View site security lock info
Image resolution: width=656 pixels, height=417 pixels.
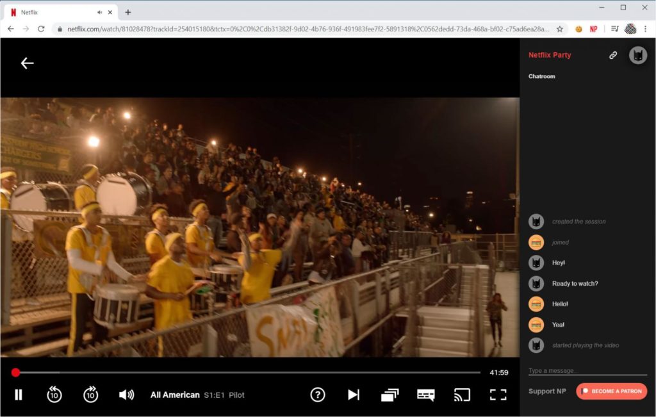click(60, 29)
